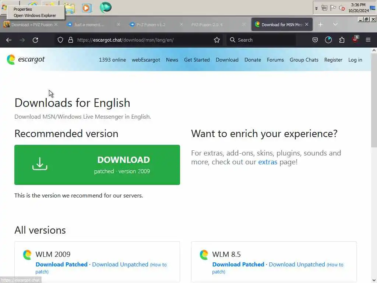Open the uBlock Origin extension icon

355,39
